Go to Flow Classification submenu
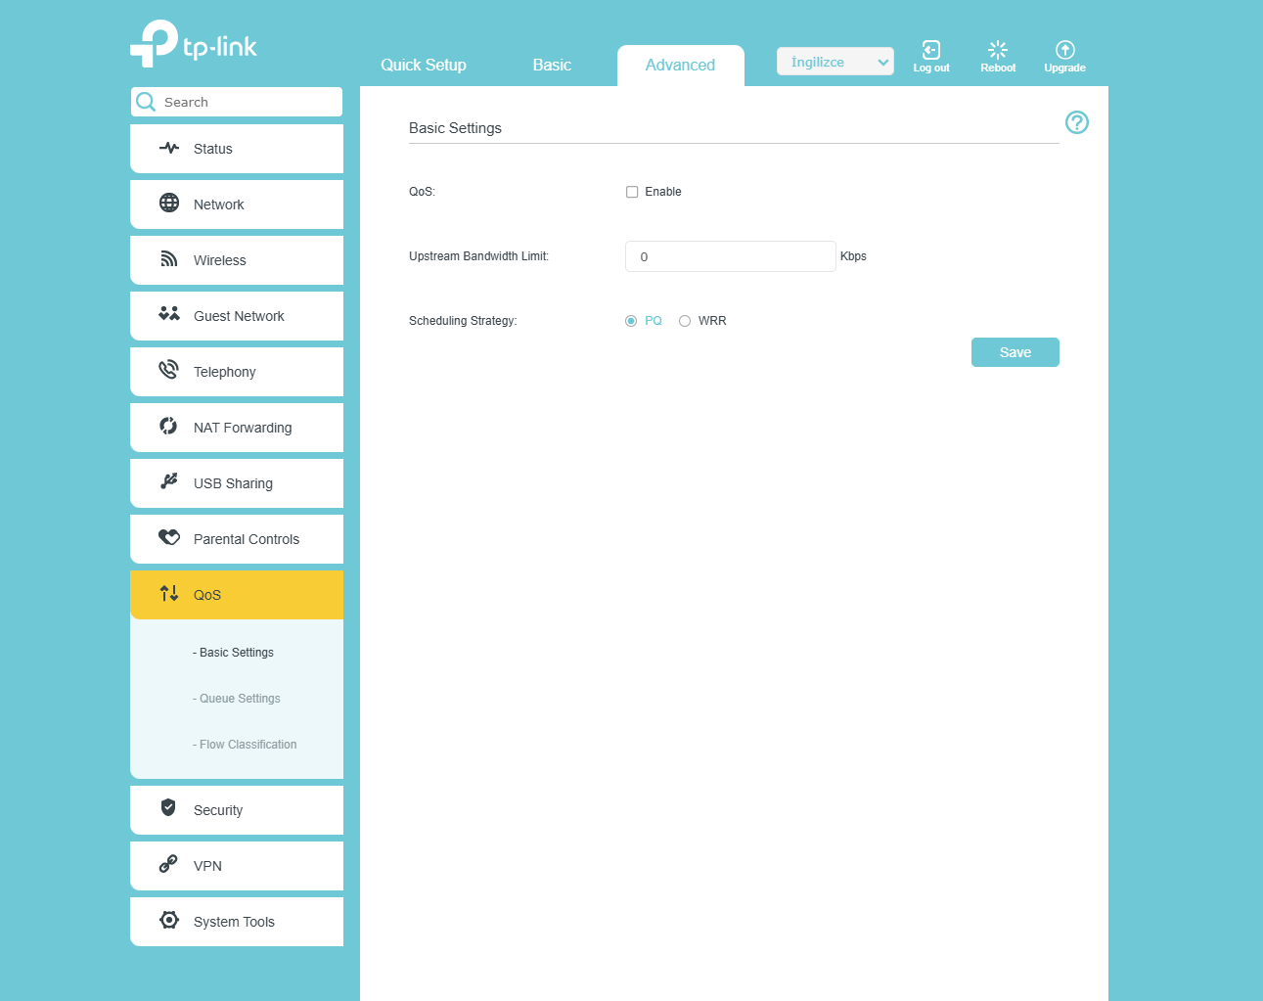The image size is (1263, 1001). [245, 745]
